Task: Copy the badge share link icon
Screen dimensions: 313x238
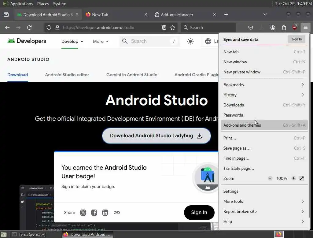Action: (117, 213)
